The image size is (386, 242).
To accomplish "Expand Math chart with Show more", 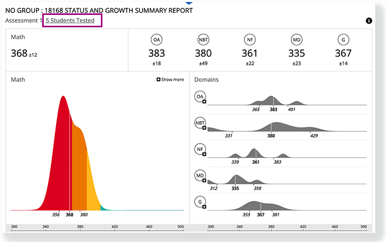I will point(170,80).
